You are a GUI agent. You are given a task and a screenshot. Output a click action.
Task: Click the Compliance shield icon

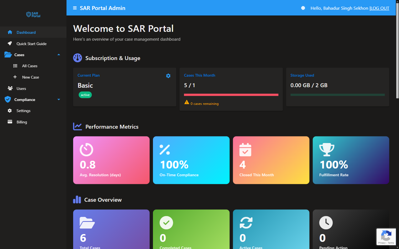click(8, 99)
